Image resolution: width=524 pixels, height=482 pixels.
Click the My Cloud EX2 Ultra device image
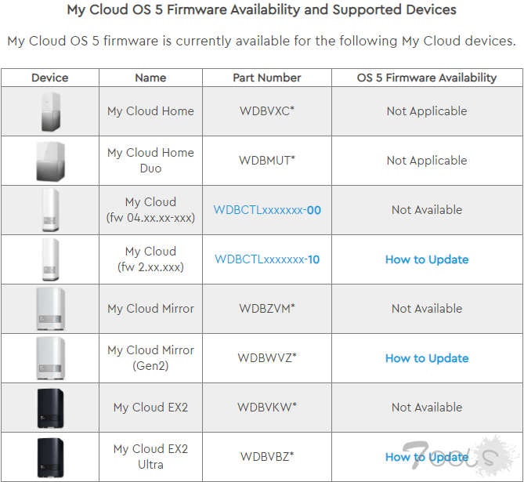[49, 456]
